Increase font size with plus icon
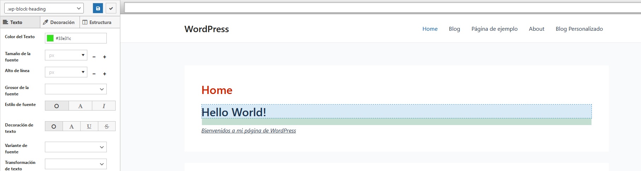This screenshot has height=171, width=641. coord(105,57)
